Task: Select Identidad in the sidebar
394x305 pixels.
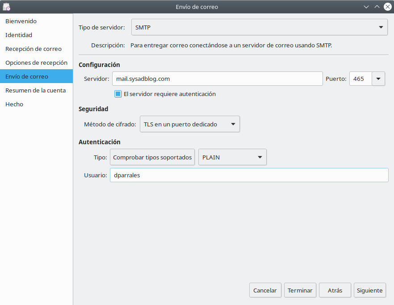Action: [37, 35]
